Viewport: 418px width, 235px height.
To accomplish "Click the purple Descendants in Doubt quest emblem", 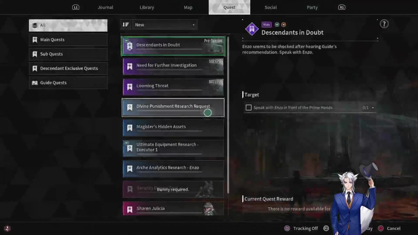I will (x=252, y=29).
